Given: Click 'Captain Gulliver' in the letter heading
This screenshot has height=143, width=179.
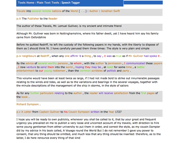Looking at the screenshot, I should click(x=49, y=112).
